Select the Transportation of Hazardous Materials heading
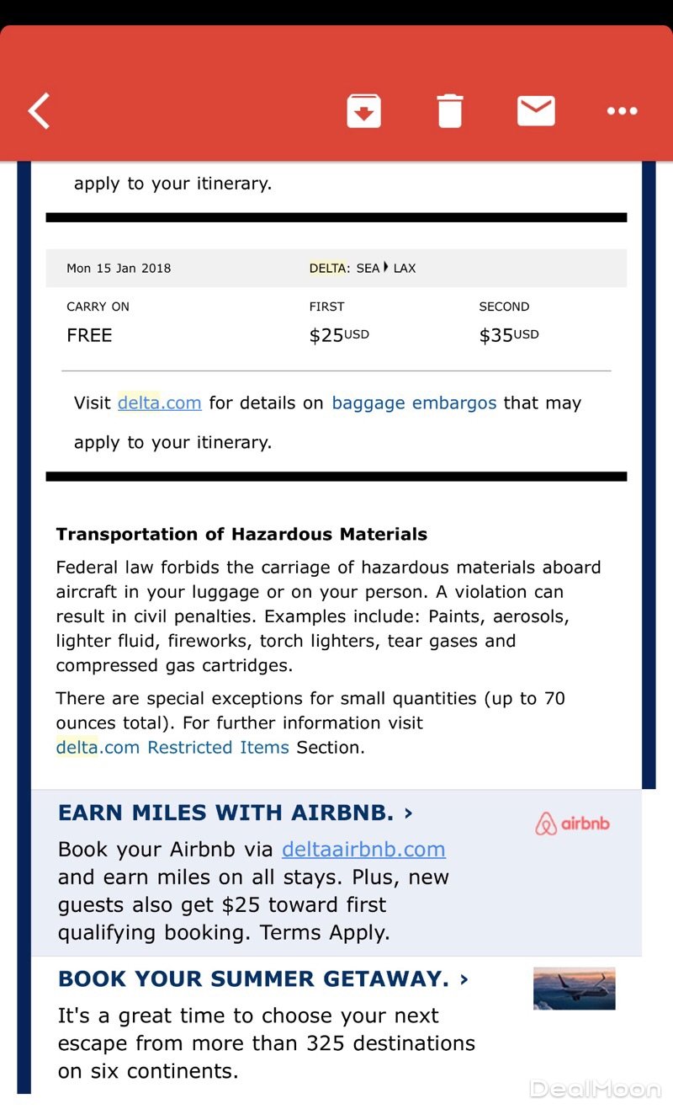The height and width of the screenshot is (1109, 673). (x=241, y=534)
